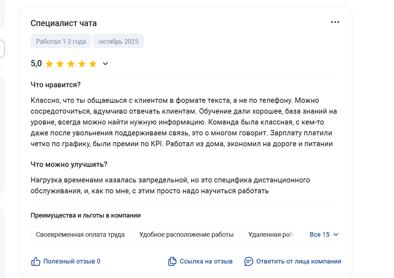The height and width of the screenshot is (278, 394).
Task: Open the three-dots review options menu
Action: (335, 22)
